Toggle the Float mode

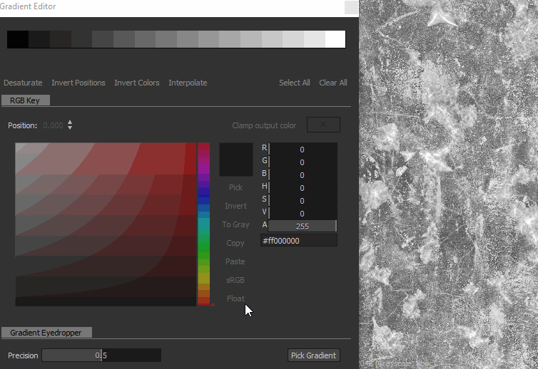tap(235, 298)
